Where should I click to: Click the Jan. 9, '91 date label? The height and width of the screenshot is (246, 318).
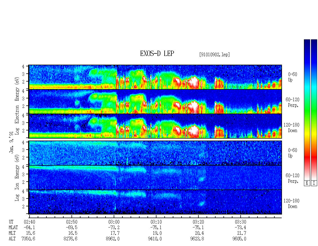(x=11, y=142)
